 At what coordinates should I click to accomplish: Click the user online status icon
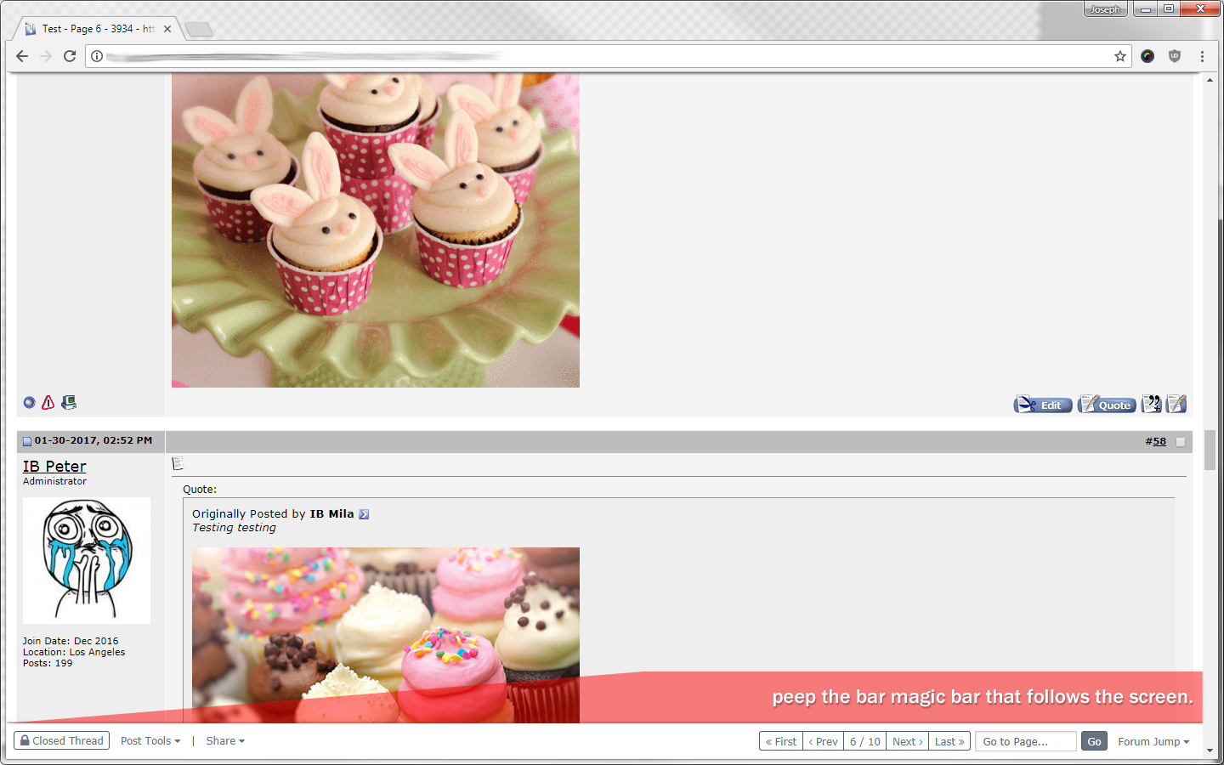coord(29,403)
